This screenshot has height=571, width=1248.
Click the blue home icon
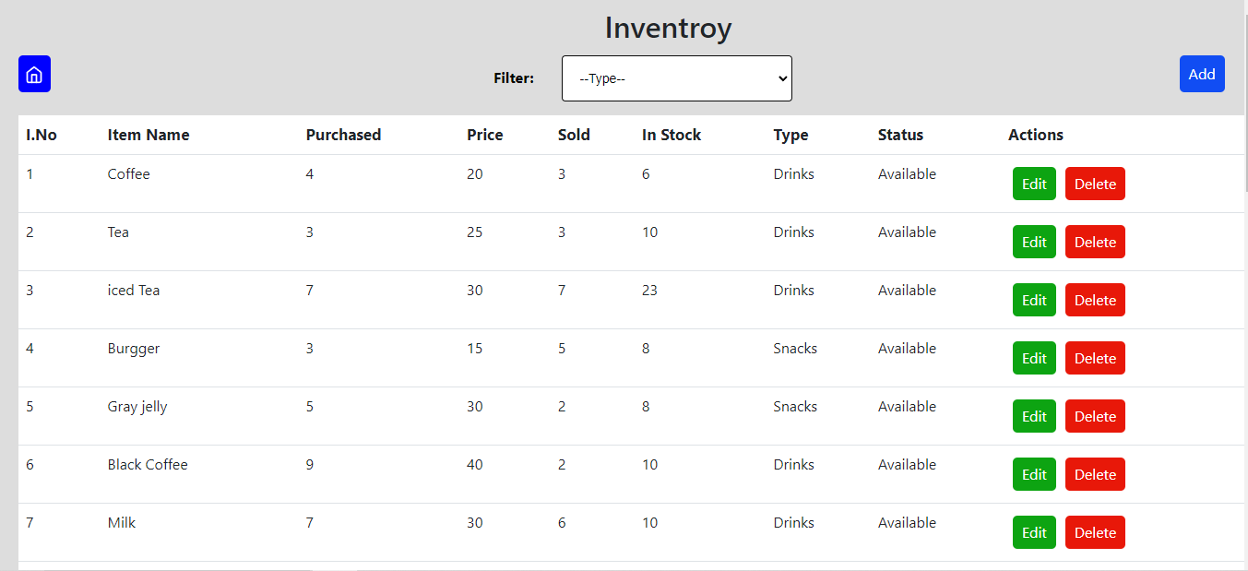[x=34, y=74]
